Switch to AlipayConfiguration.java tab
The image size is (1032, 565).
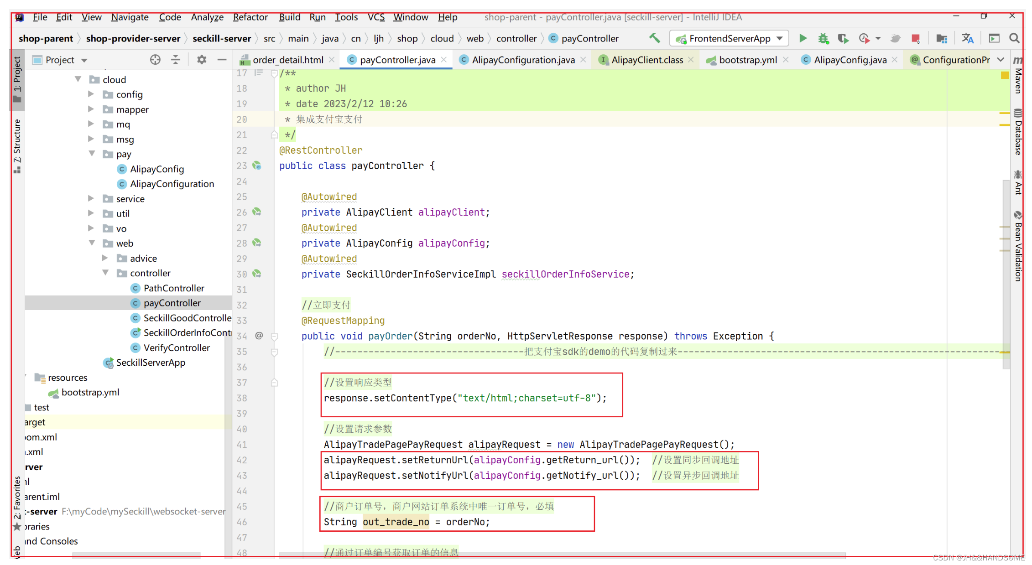pos(523,60)
